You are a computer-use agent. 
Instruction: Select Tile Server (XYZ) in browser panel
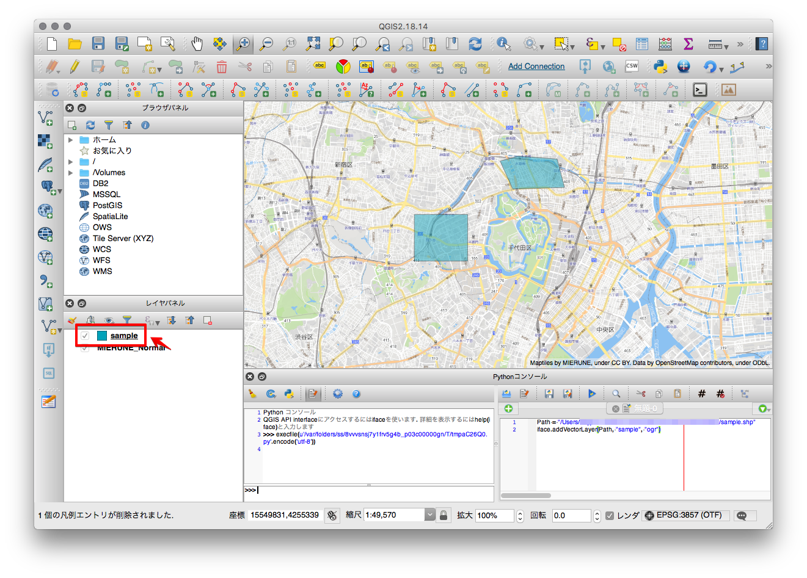(123, 239)
